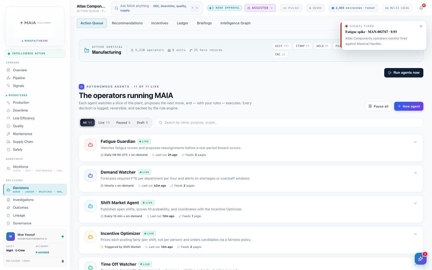
Task: Open the MAIA assistant floating chat icon
Action: (x=420, y=259)
